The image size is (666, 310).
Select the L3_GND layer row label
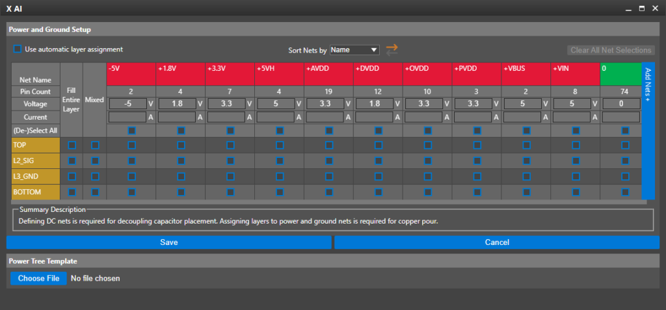(x=35, y=176)
